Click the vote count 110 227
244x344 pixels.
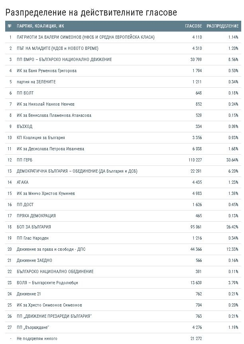pos(195,160)
